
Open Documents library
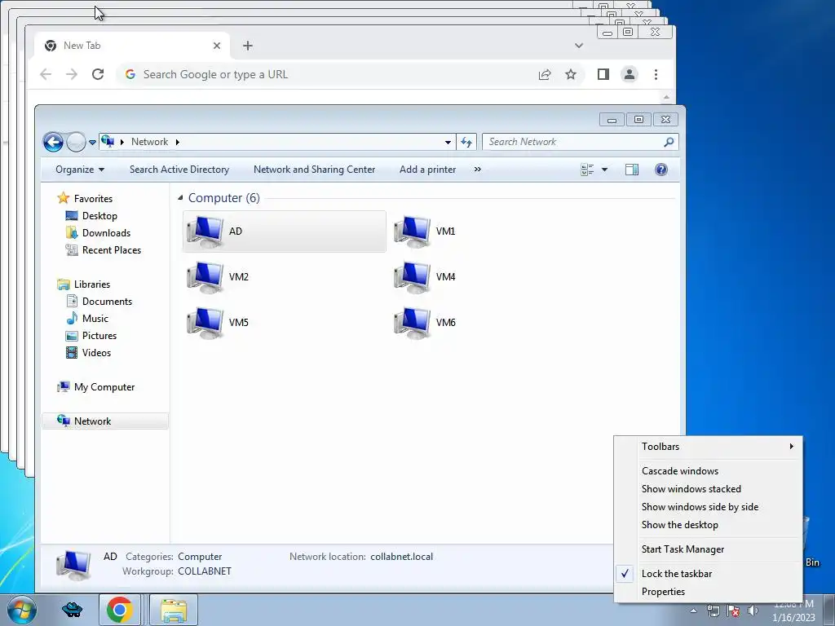point(107,302)
